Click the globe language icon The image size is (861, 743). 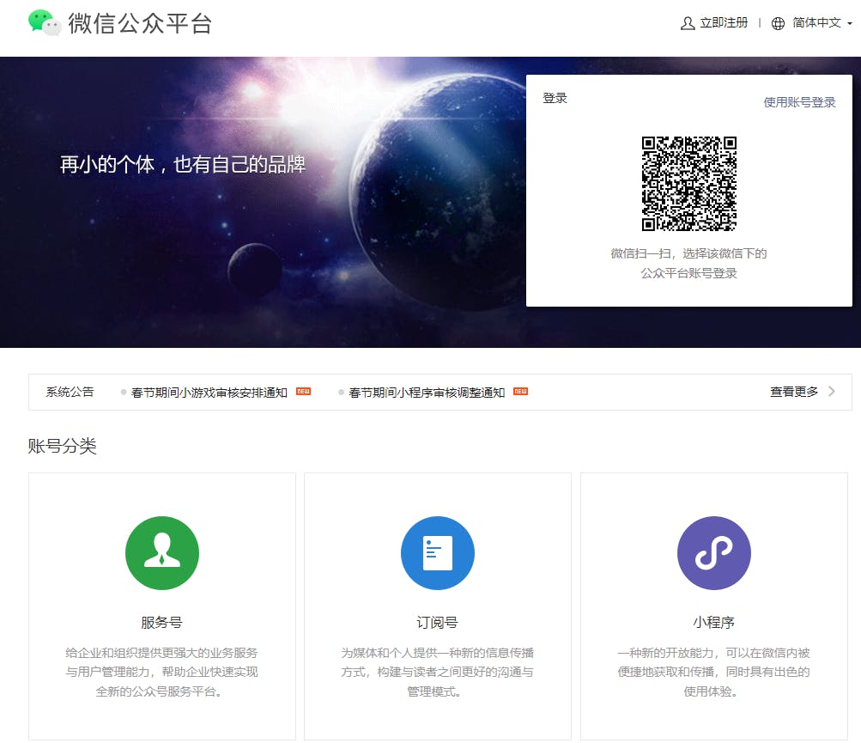[x=778, y=23]
